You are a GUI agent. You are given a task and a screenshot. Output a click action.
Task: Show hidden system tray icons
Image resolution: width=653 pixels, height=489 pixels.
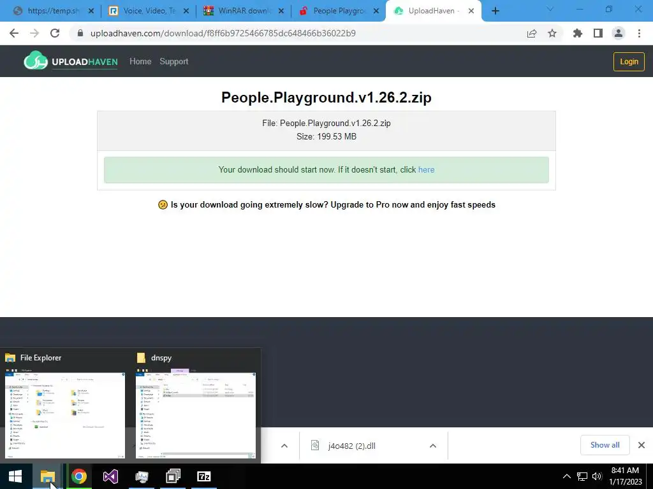pos(567,476)
